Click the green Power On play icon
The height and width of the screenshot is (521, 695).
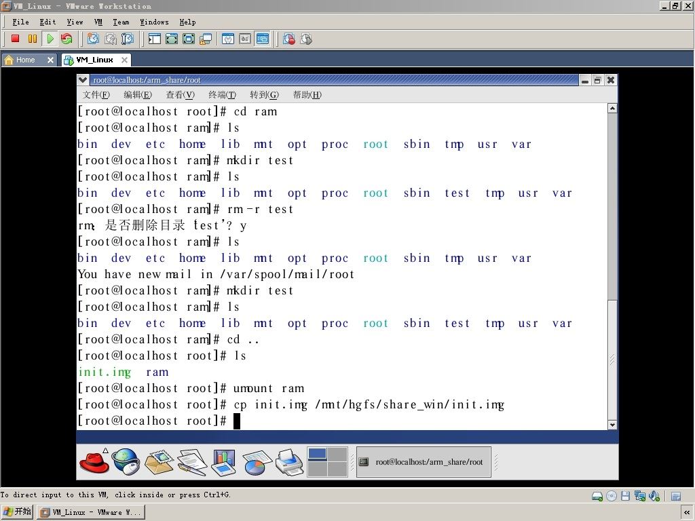coord(50,39)
